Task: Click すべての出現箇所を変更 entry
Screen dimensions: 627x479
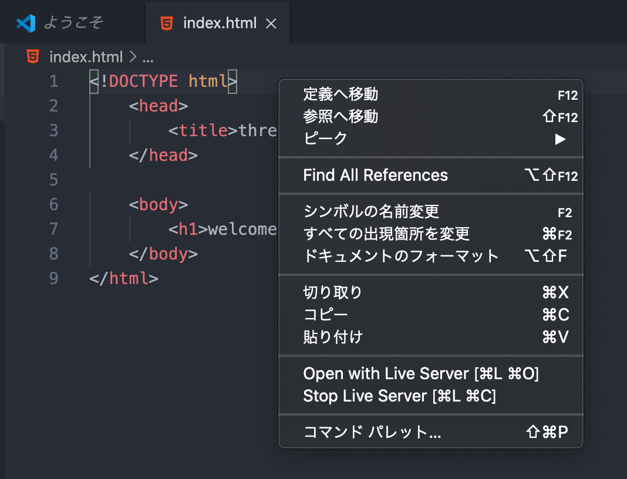Action: pos(386,234)
